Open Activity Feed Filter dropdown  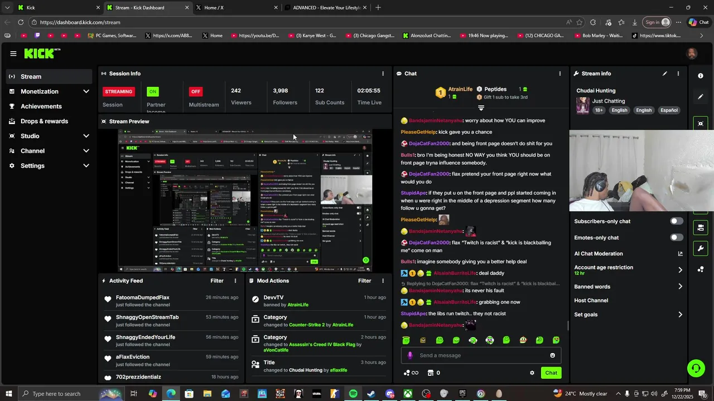217,281
